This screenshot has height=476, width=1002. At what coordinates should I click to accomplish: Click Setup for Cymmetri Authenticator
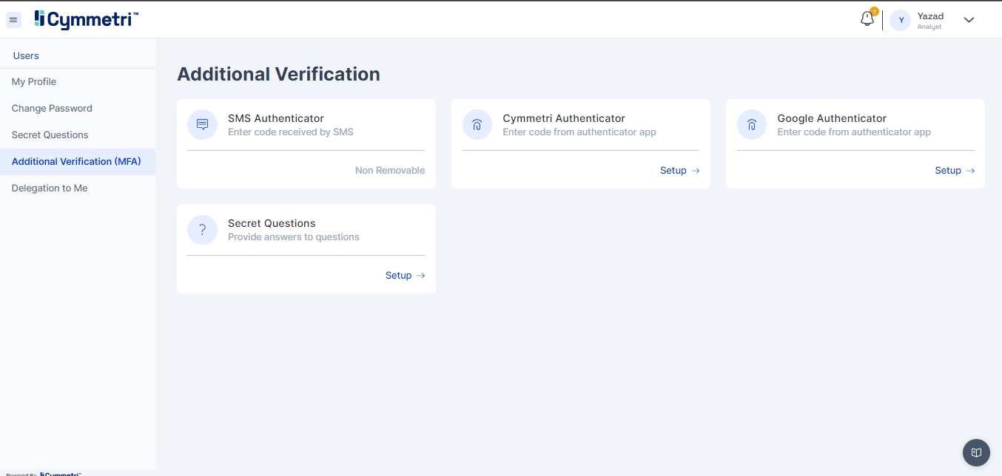679,171
